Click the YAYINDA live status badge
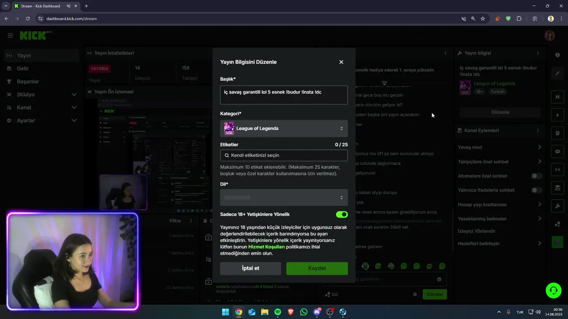This screenshot has width=568, height=319. 99,69
